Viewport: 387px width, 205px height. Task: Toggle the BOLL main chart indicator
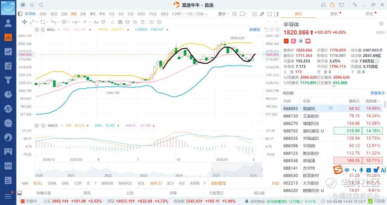coord(38,183)
